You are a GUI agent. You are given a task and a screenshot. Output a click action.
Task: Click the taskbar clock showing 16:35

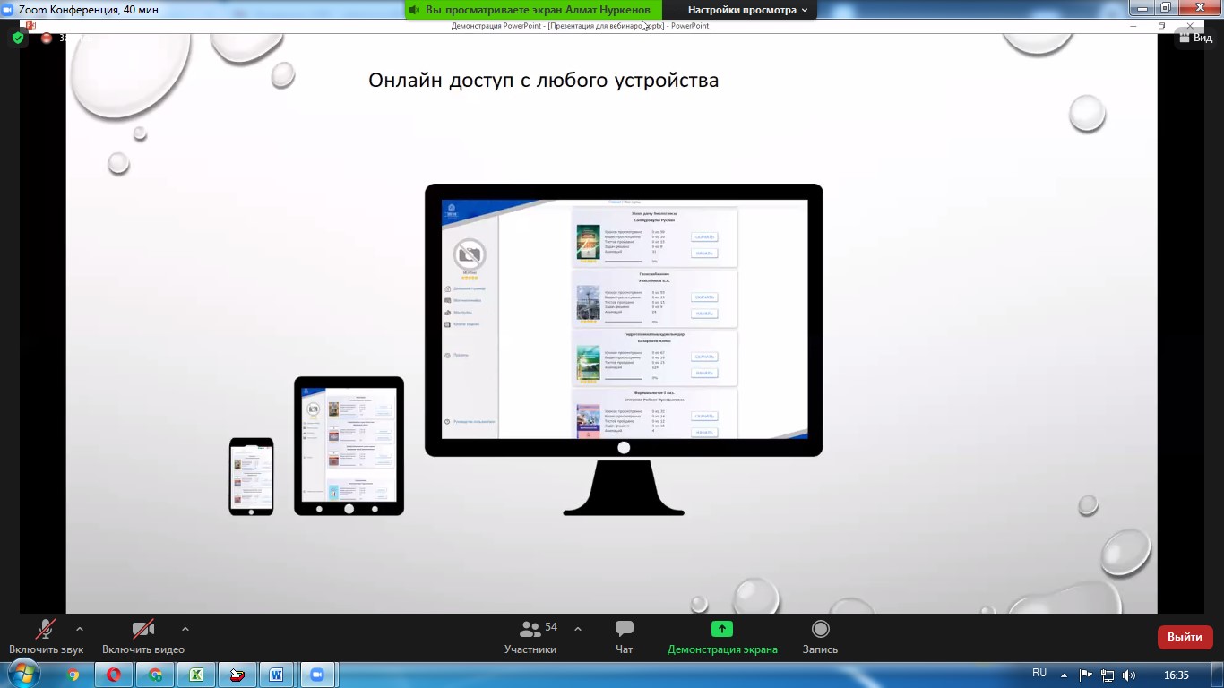[1176, 675]
